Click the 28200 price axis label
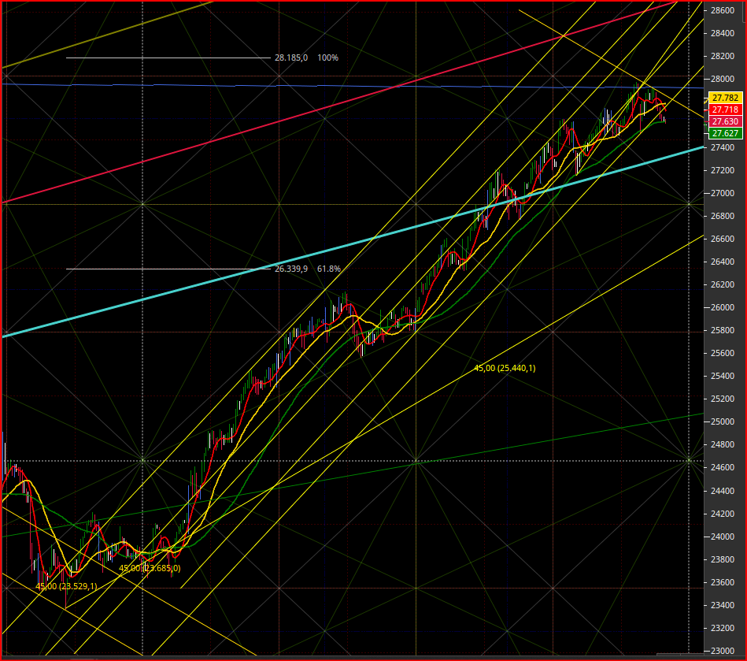This screenshot has width=747, height=661. click(x=723, y=56)
